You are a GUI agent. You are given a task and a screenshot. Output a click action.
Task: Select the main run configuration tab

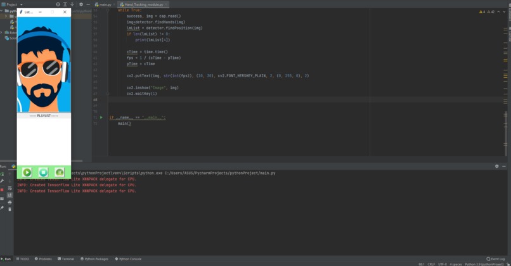tap(13, 166)
